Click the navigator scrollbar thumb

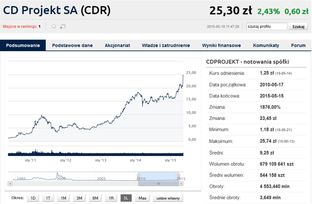tap(158, 184)
